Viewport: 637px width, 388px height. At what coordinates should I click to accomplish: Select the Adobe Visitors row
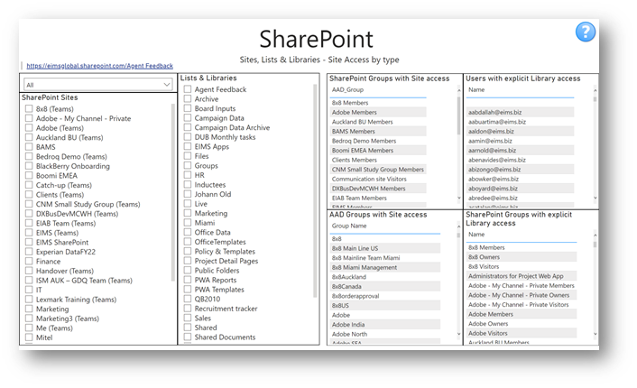tap(522, 333)
